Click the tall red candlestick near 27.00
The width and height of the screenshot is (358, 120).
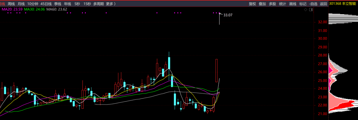[x=216, y=71]
